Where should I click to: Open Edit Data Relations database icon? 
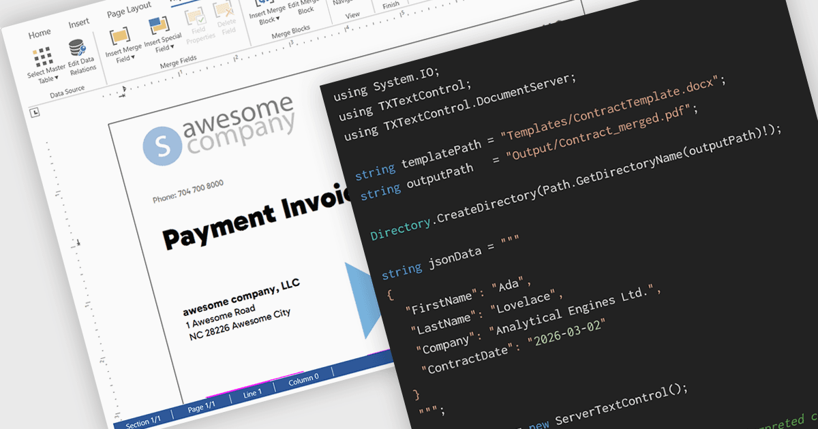[78, 48]
